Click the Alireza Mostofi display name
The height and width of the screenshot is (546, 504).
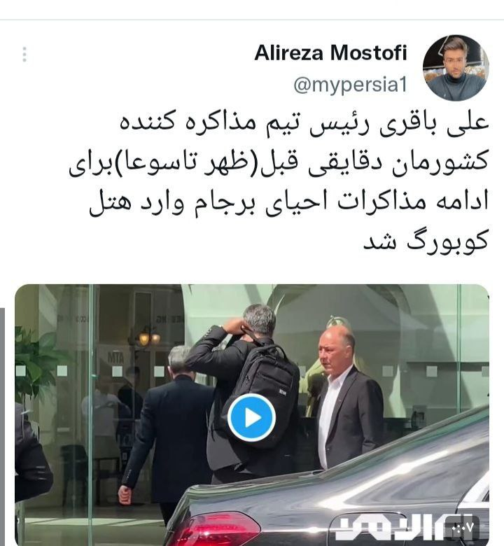pos(330,53)
